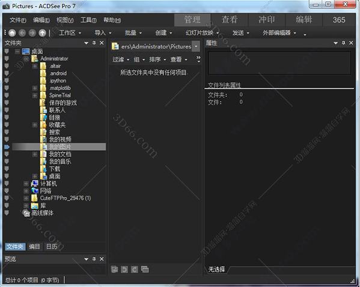Toggle easy-select marker beside 离线媒体

(x=7, y=213)
